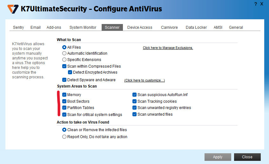This screenshot has width=269, height=164.
Task: Click the spyware customize link
Action: point(144,81)
